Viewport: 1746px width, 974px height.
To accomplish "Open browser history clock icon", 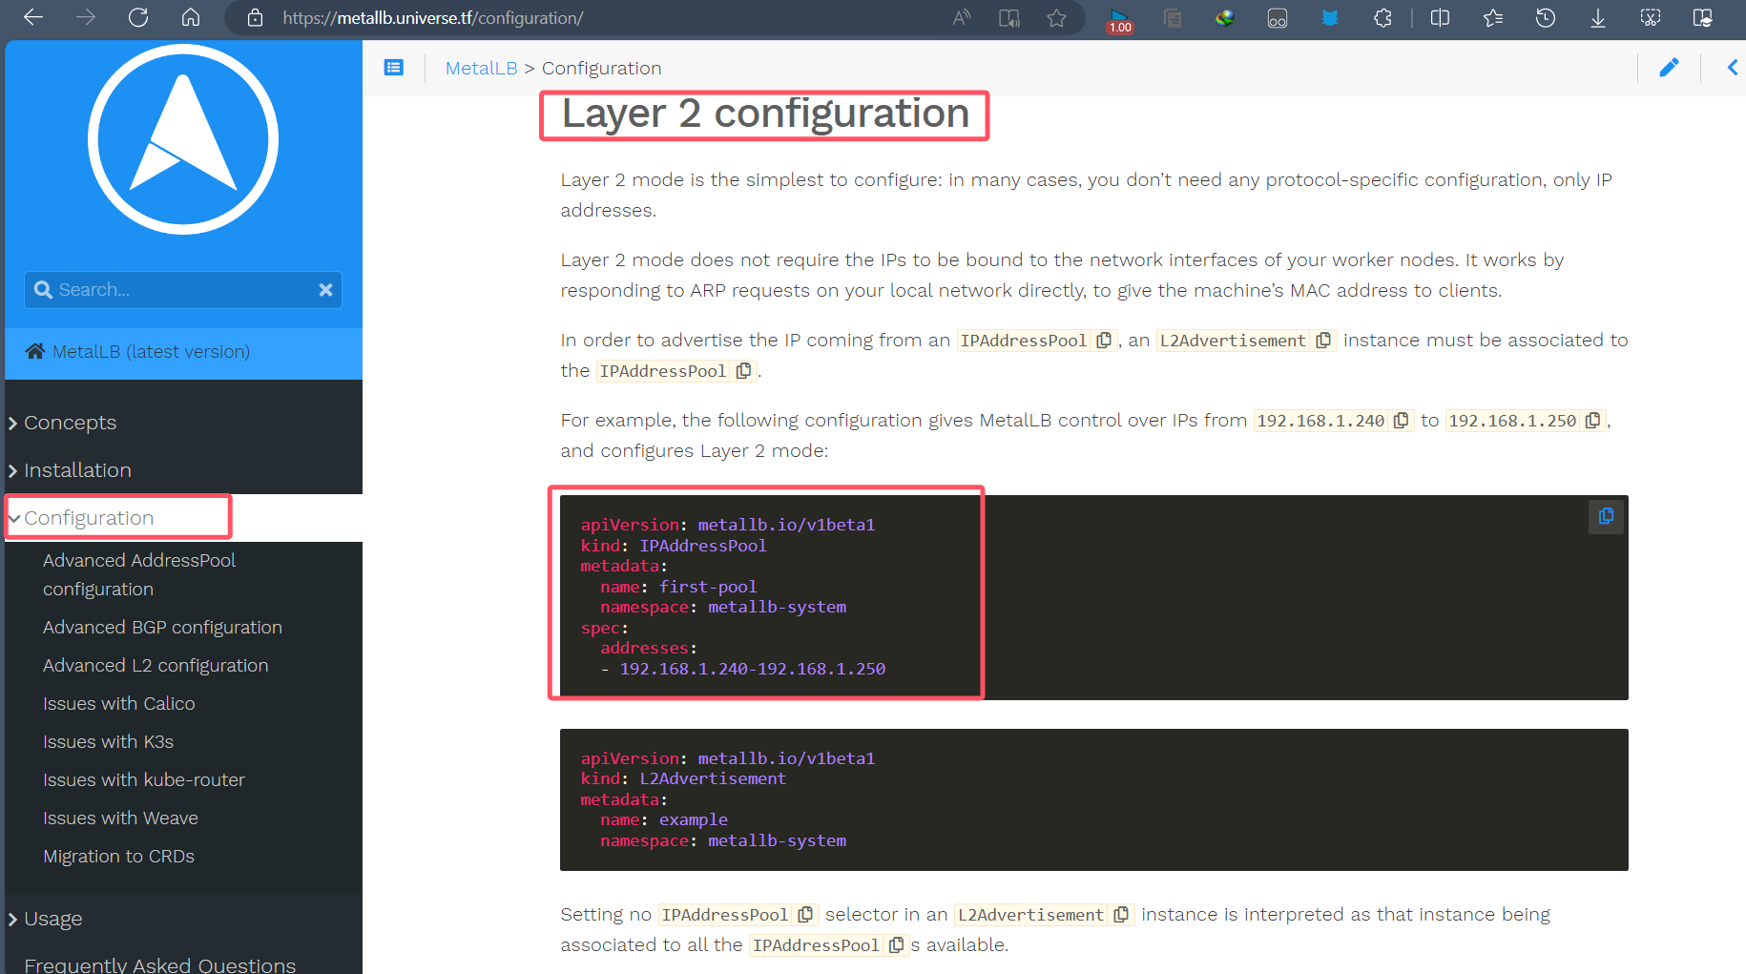I will click(x=1546, y=17).
